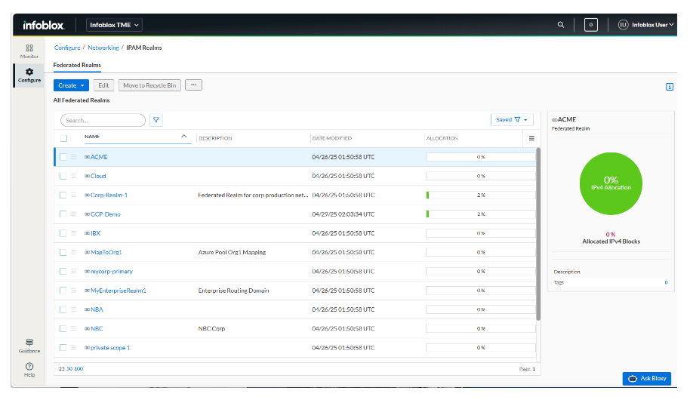Click into the Search input field

pyautogui.click(x=103, y=120)
